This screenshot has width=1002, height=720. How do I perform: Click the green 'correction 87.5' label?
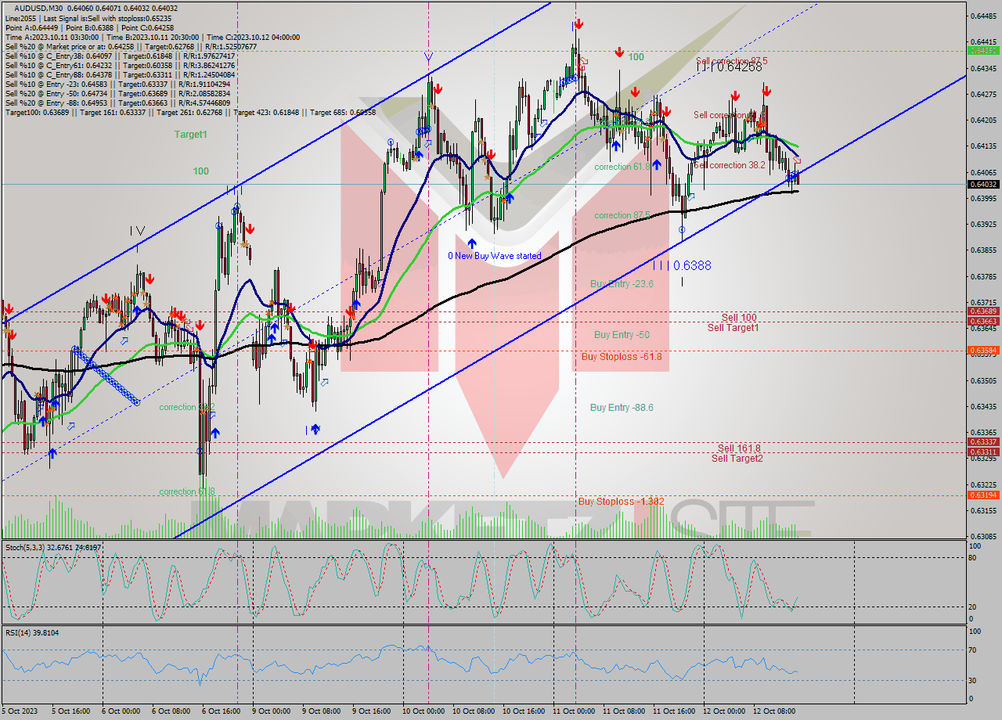click(x=623, y=215)
